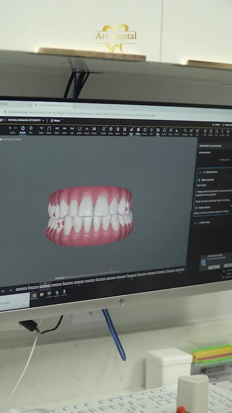
Task: Switch to the Mand view
Action: pos(79,130)
